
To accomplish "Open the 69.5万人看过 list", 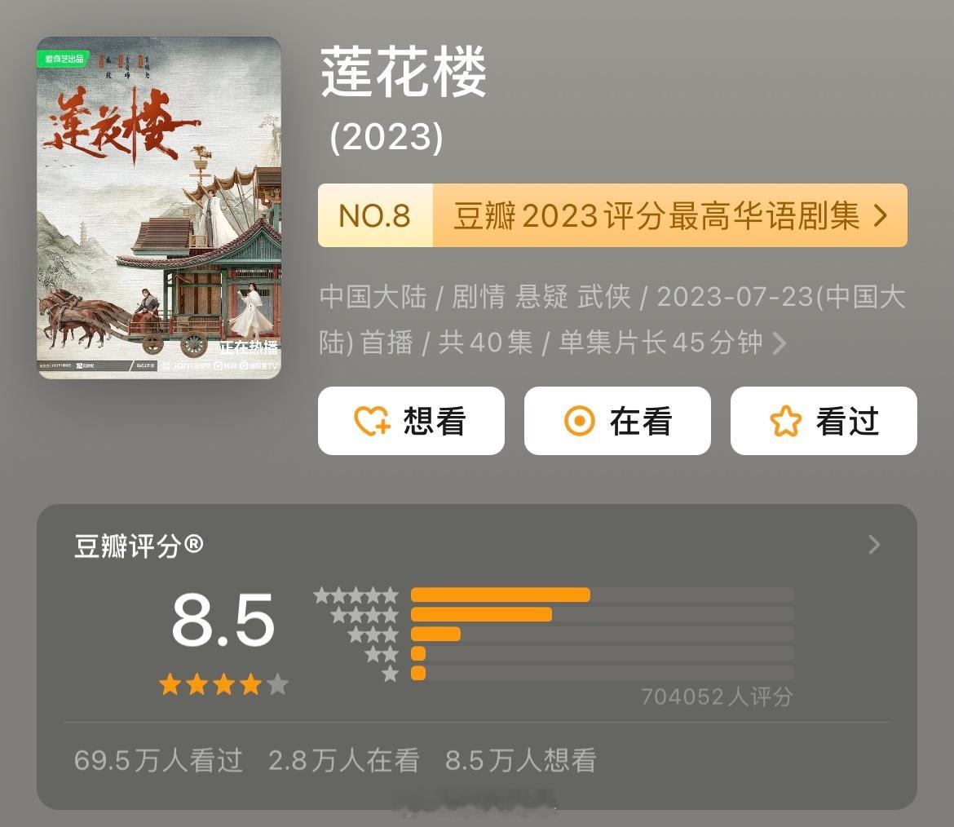I will pyautogui.click(x=158, y=760).
